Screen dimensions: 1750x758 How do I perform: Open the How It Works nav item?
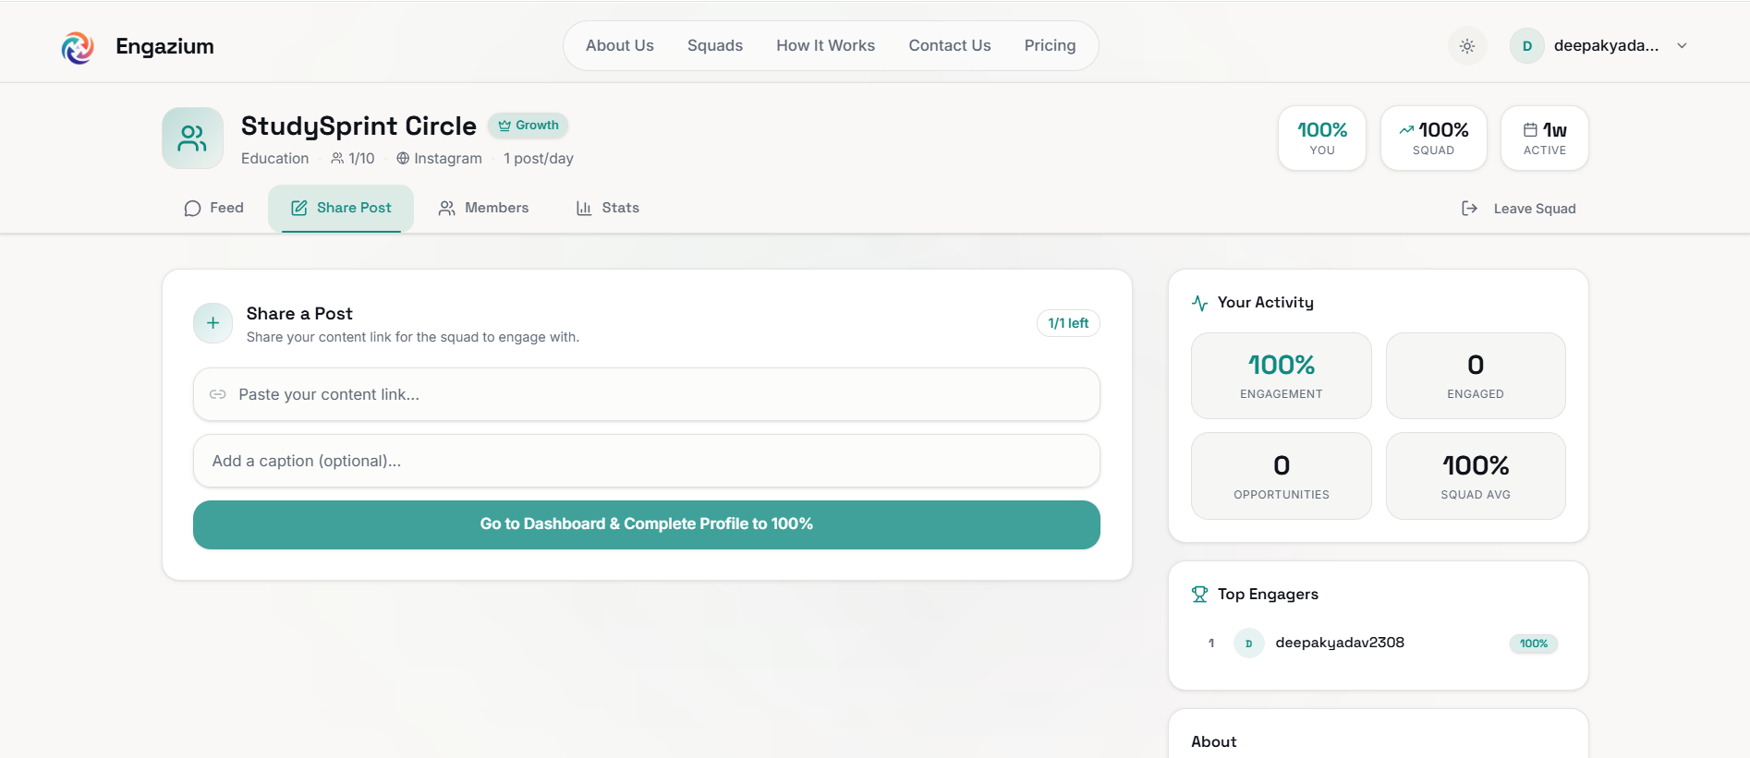[826, 45]
